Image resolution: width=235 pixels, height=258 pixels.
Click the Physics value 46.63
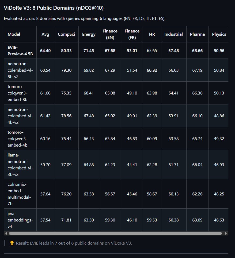219,220
